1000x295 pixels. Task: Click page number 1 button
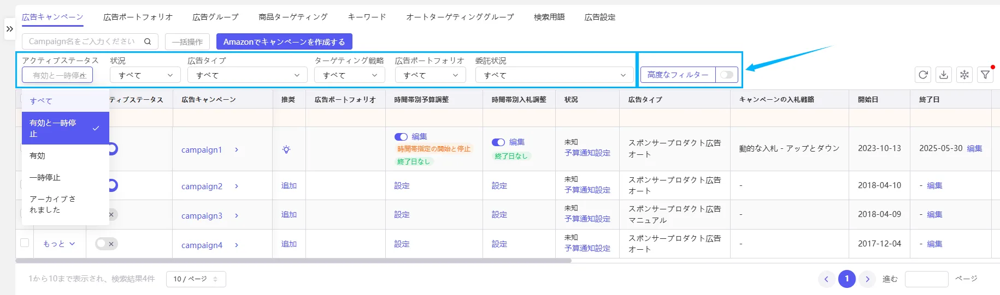(847, 279)
